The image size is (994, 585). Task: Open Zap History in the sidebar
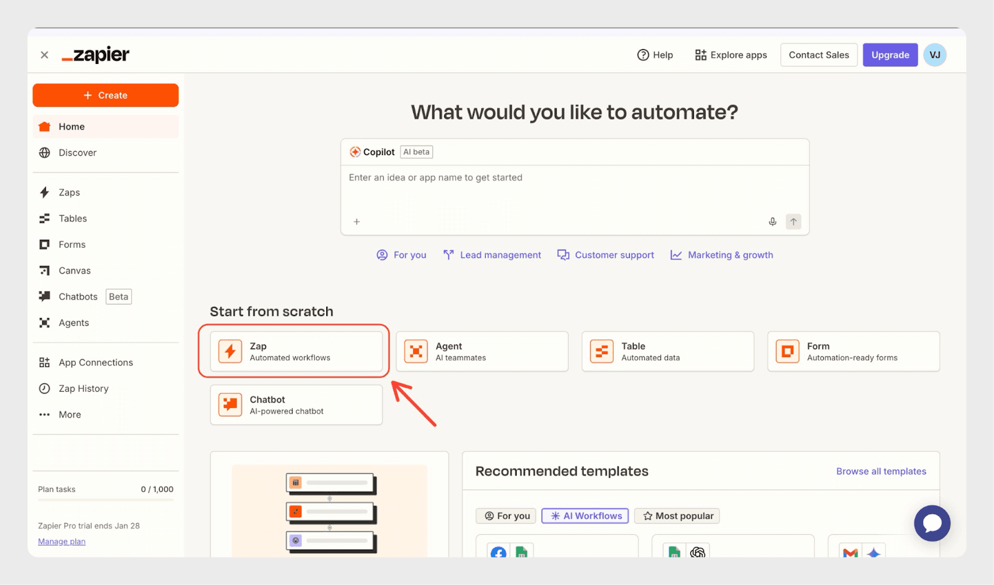83,389
